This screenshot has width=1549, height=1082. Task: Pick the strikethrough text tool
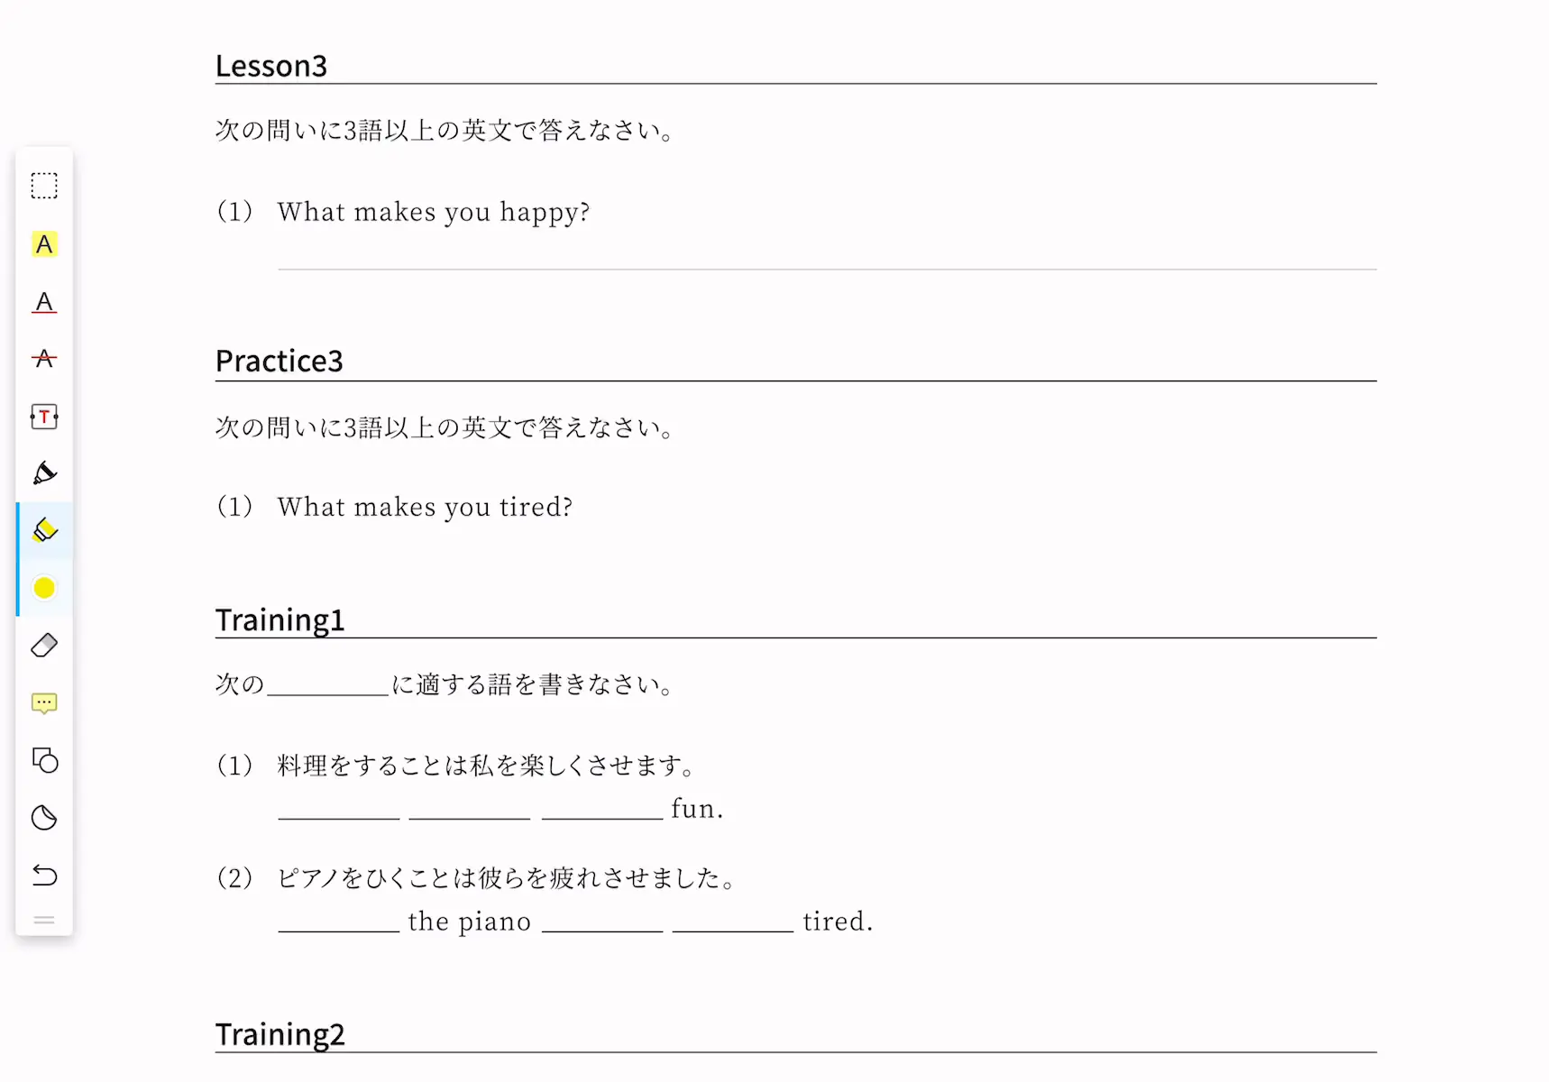[44, 359]
